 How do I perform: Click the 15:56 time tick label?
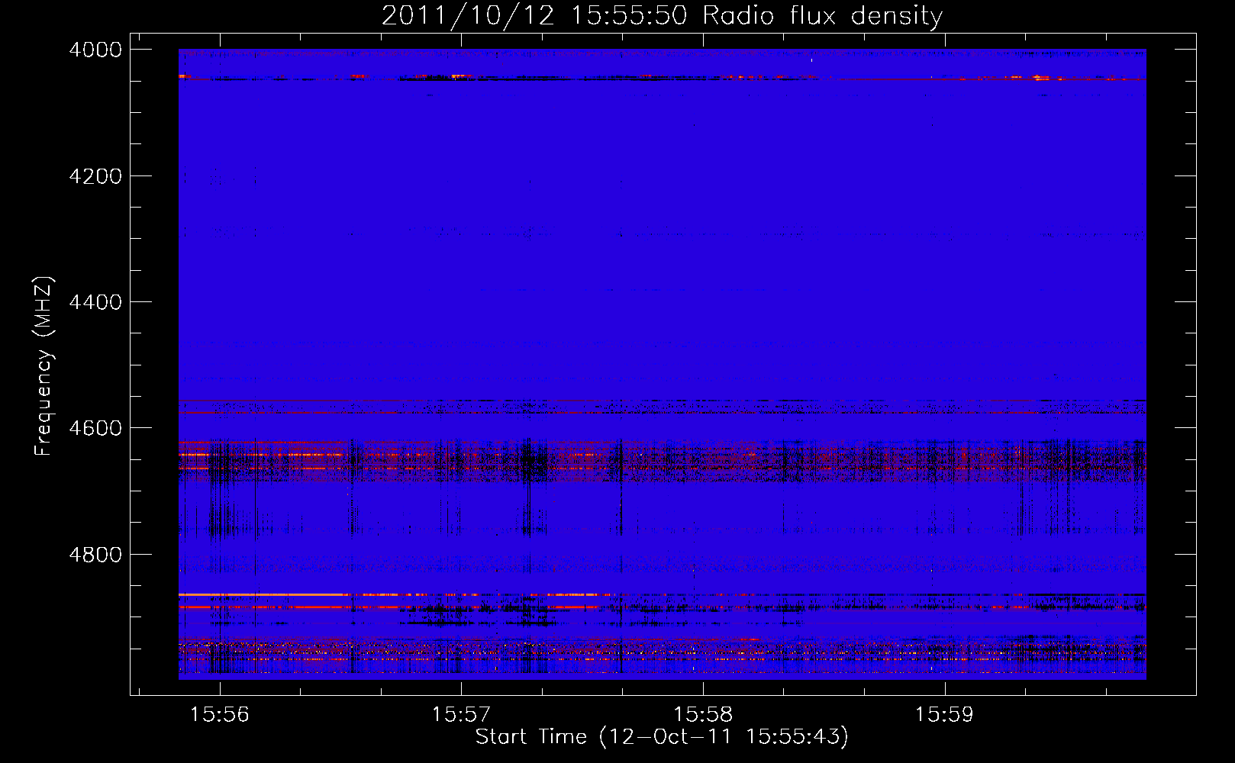220,715
